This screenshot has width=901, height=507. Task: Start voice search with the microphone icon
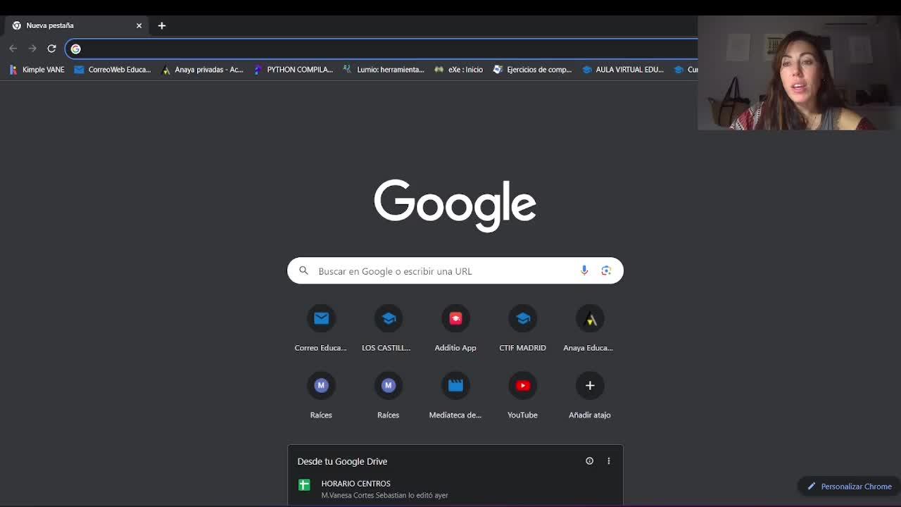(584, 270)
